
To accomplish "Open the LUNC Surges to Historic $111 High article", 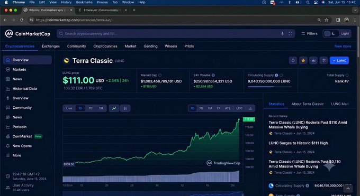I will [x=298, y=143].
